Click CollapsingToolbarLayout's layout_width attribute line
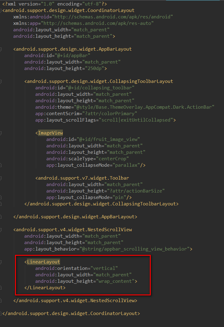This screenshot has height=327, width=224. [83, 95]
